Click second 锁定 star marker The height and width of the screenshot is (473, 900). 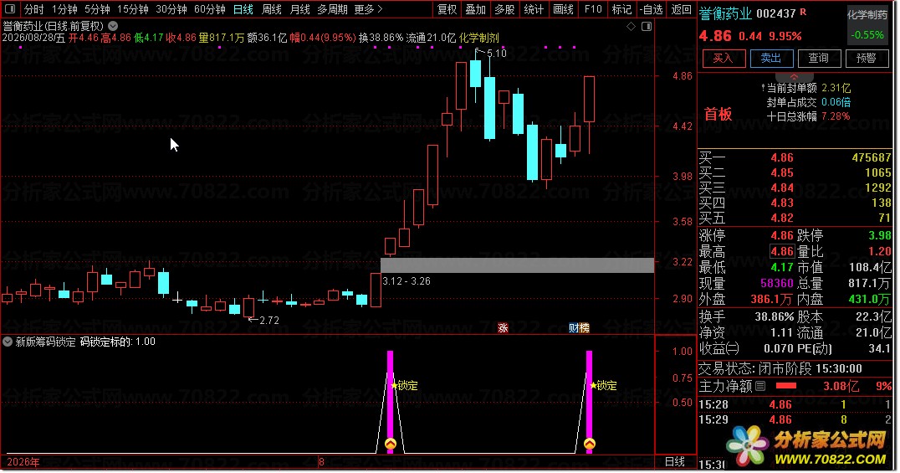603,386
